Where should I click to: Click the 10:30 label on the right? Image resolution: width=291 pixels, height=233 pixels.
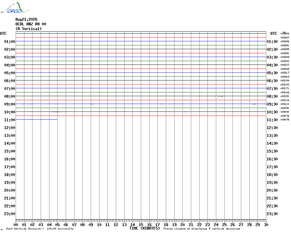pyautogui.click(x=272, y=112)
